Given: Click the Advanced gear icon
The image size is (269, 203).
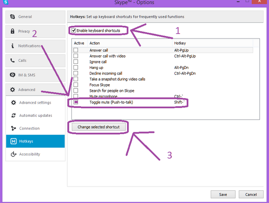Looking at the screenshot, I should point(12,90).
